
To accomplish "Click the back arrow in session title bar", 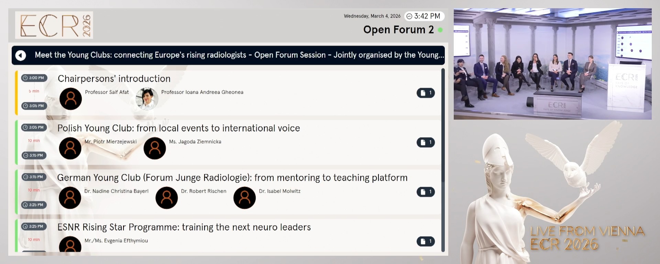I will click(21, 55).
